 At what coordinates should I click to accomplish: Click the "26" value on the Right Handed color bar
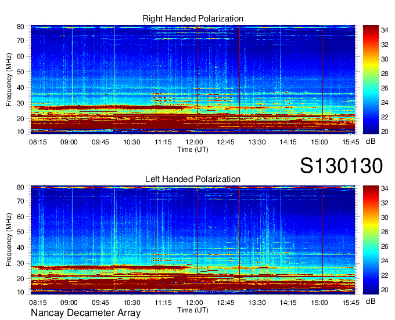tap(385, 88)
